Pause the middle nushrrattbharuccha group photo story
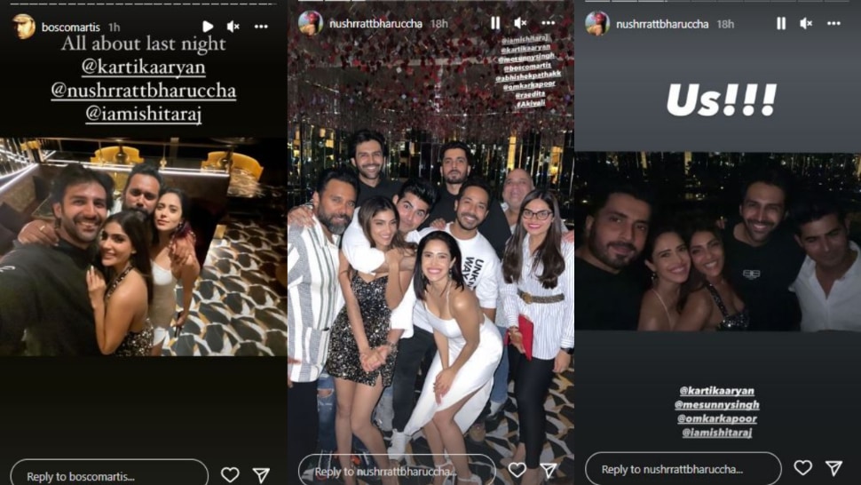 tap(495, 23)
